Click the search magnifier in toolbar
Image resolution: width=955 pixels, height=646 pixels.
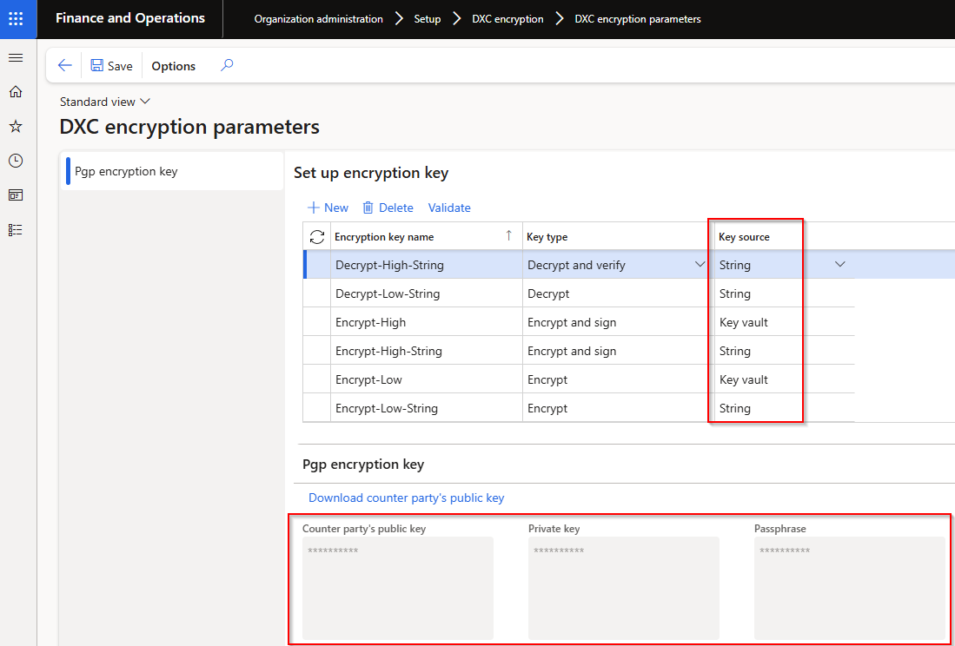tap(227, 65)
